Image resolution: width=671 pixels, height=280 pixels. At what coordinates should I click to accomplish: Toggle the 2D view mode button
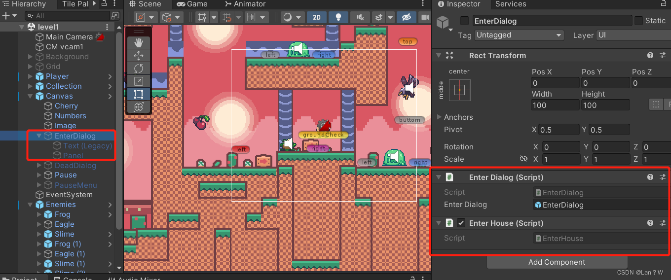point(316,17)
